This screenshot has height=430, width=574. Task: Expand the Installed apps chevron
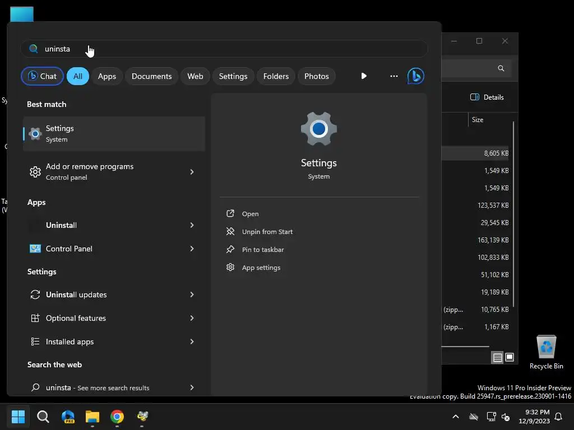[x=192, y=342]
